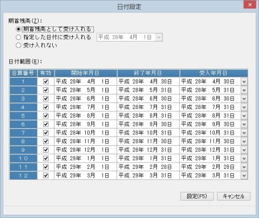Click the 設定(F5) button
Viewport: 259px width, 218px height.
[197, 196]
